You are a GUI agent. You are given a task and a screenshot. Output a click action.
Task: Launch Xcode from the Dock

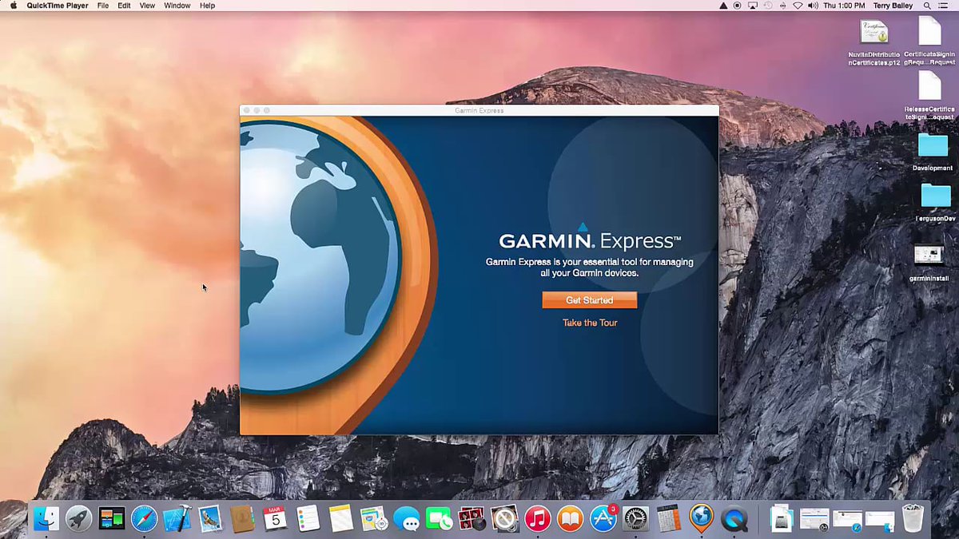click(x=177, y=519)
